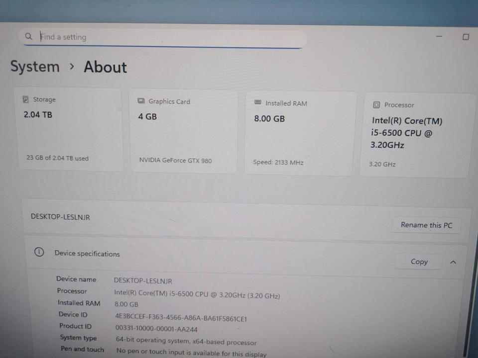The height and width of the screenshot is (358, 478).
Task: Select the 3.20 GHz text under Processor card
Action: (382, 164)
